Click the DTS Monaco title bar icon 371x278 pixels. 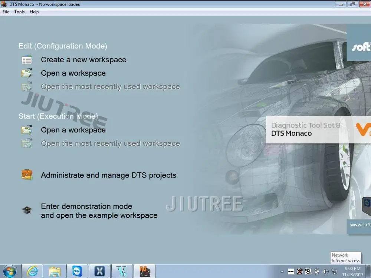[4, 4]
